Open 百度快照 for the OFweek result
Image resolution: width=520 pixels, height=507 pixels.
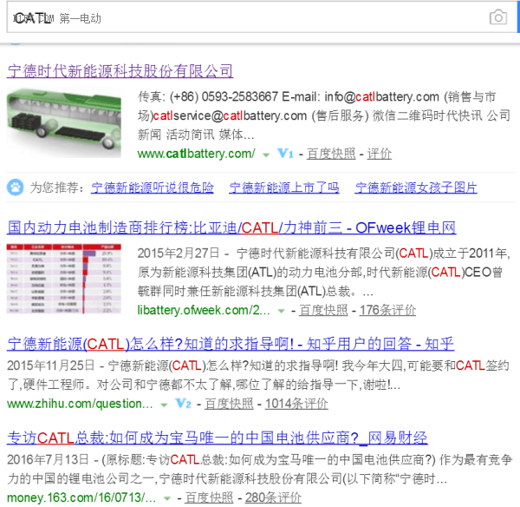(323, 310)
